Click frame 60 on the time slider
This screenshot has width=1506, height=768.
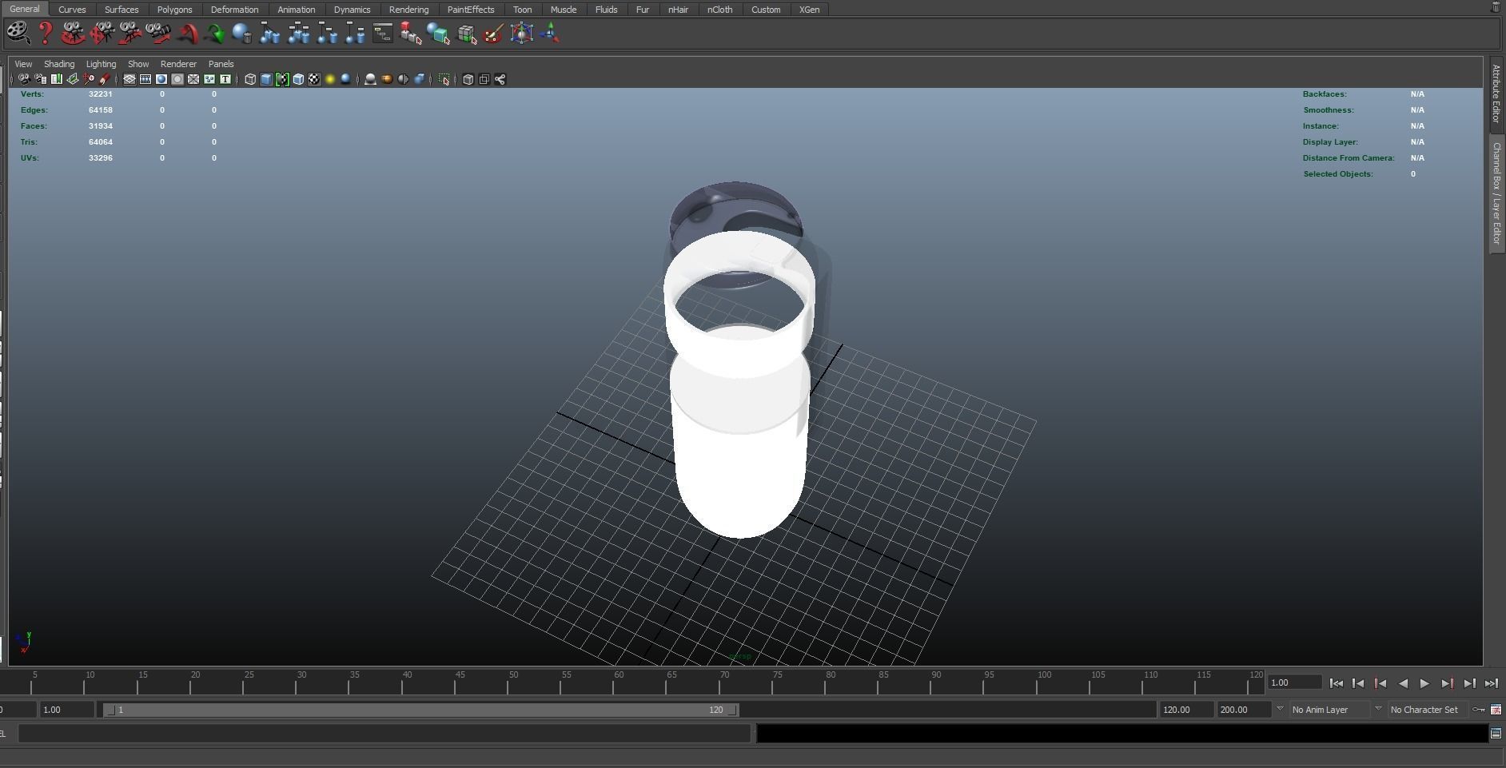click(x=619, y=682)
